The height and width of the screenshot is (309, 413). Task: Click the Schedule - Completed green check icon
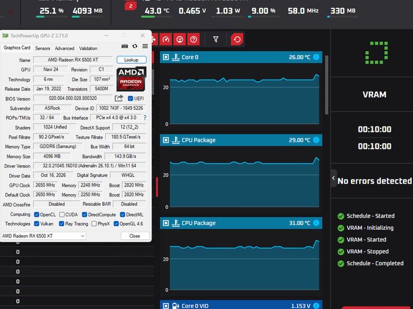[x=341, y=264]
